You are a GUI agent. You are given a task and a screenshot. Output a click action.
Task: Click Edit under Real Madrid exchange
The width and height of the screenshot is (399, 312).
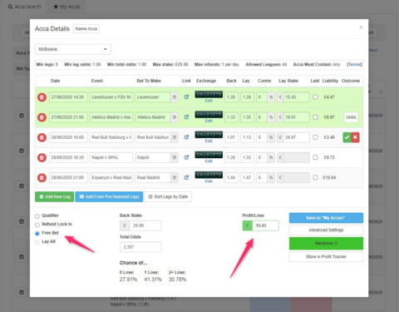click(209, 181)
